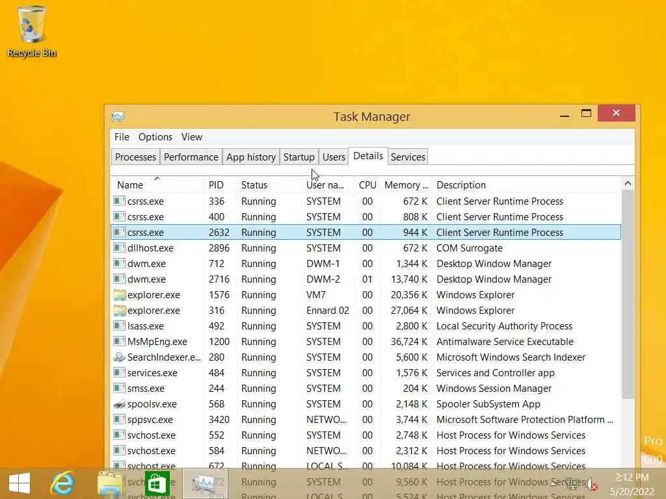Sort by the Name column header
The width and height of the screenshot is (666, 499).
[x=157, y=185]
